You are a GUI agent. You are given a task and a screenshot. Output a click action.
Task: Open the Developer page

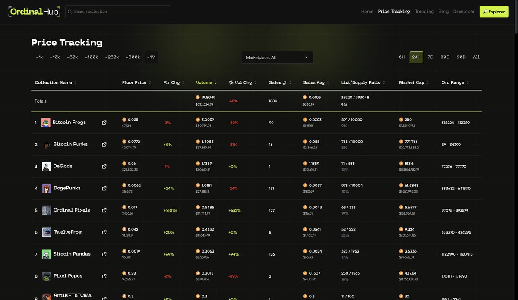tap(464, 12)
